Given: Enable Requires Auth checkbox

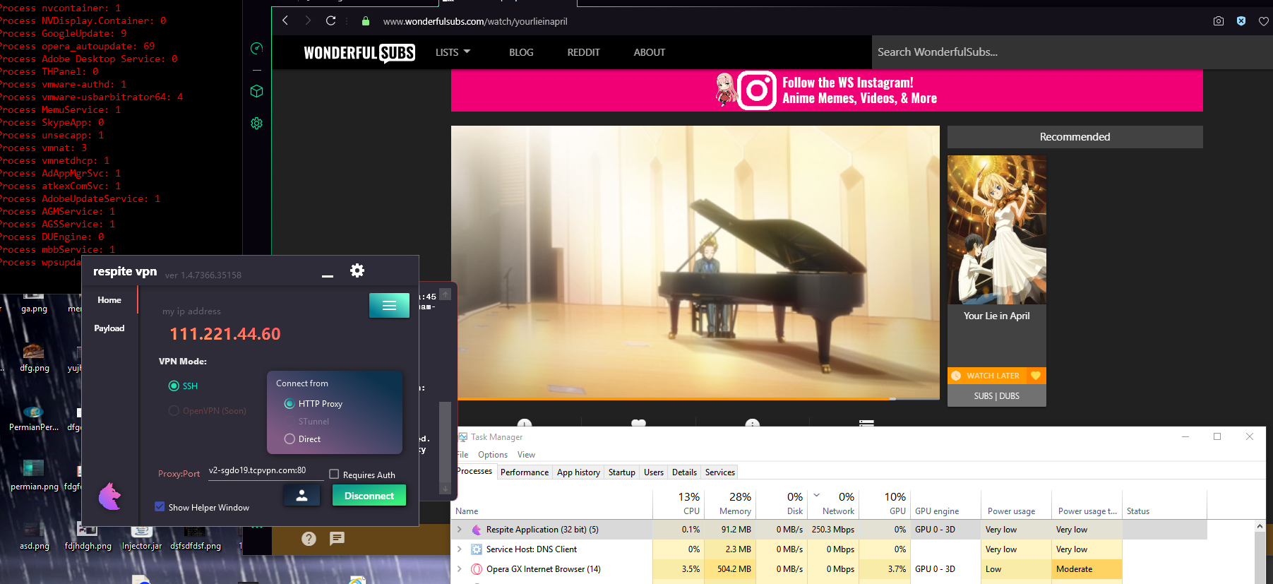Looking at the screenshot, I should tap(335, 475).
